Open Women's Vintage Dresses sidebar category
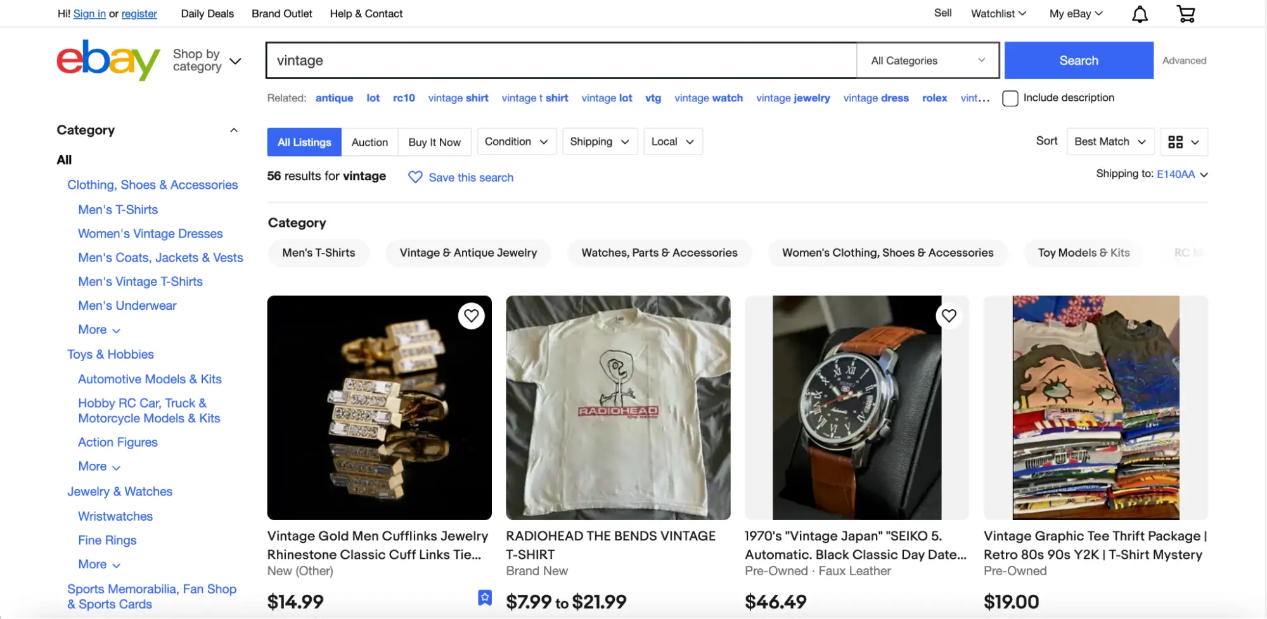The height and width of the screenshot is (619, 1267). point(150,234)
